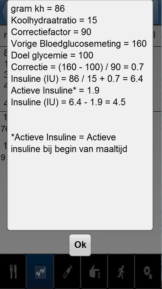Screen dimensions: 162x289
Task: Tap the "Correctiefactor = 90" line
Action: point(51,32)
